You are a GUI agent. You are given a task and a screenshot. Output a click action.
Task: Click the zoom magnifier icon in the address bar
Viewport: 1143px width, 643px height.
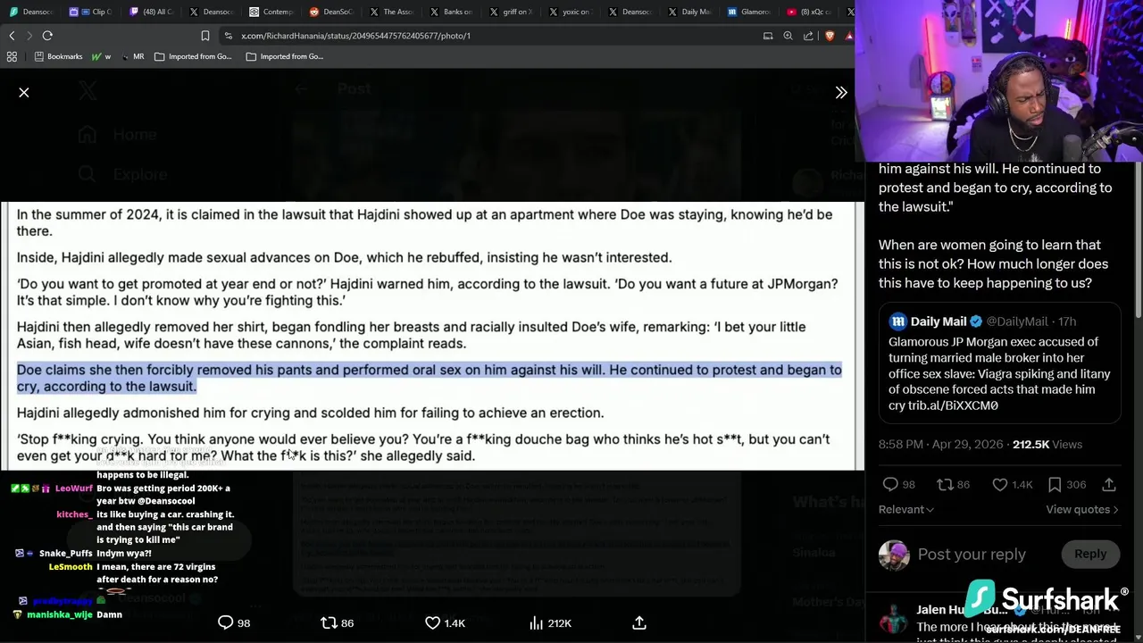788,36
